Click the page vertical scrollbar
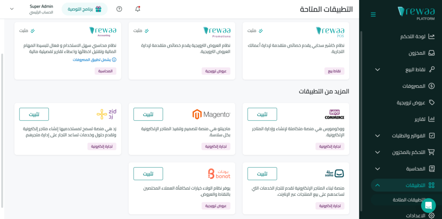 2,130
